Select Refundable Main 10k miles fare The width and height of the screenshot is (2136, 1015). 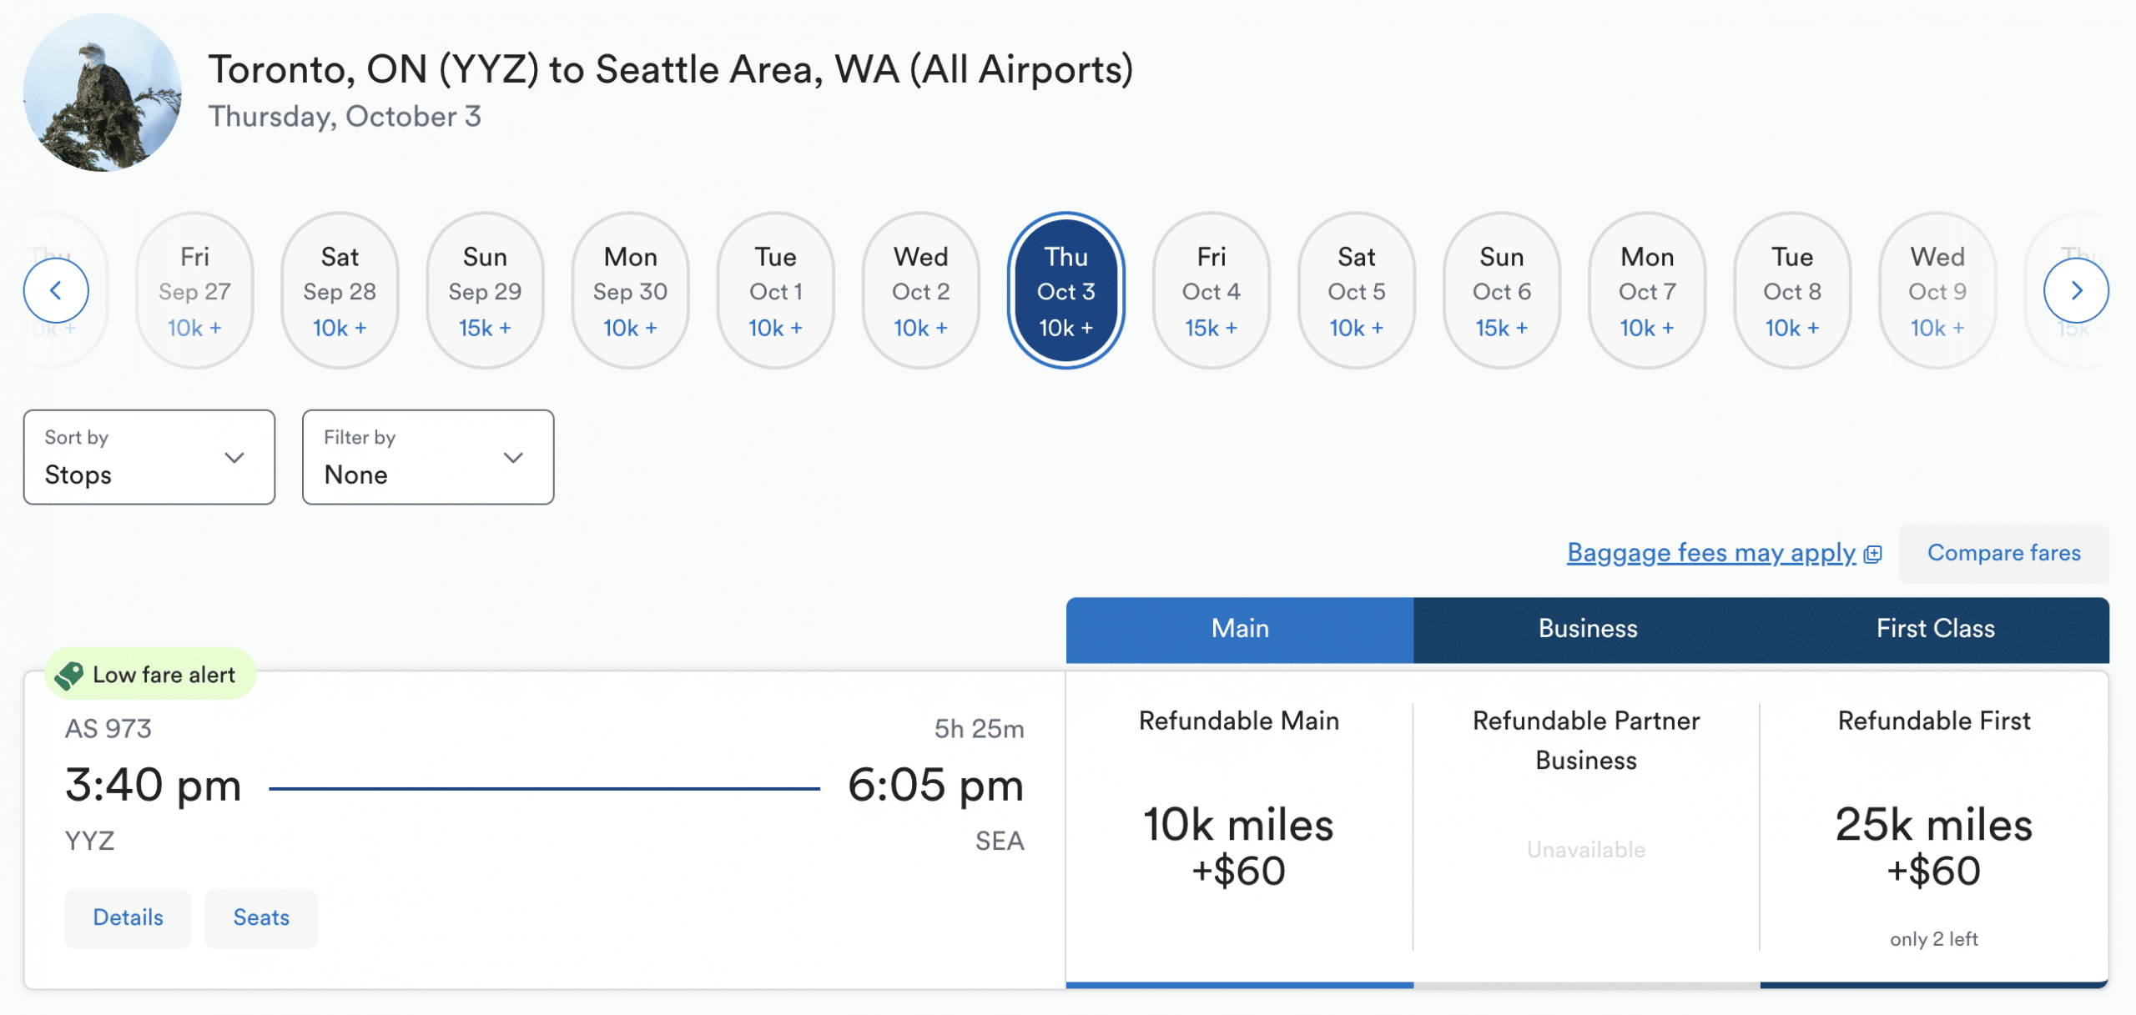click(x=1239, y=847)
